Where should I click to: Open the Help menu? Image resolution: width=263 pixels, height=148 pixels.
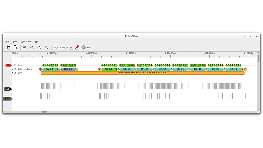pyautogui.click(x=37, y=41)
